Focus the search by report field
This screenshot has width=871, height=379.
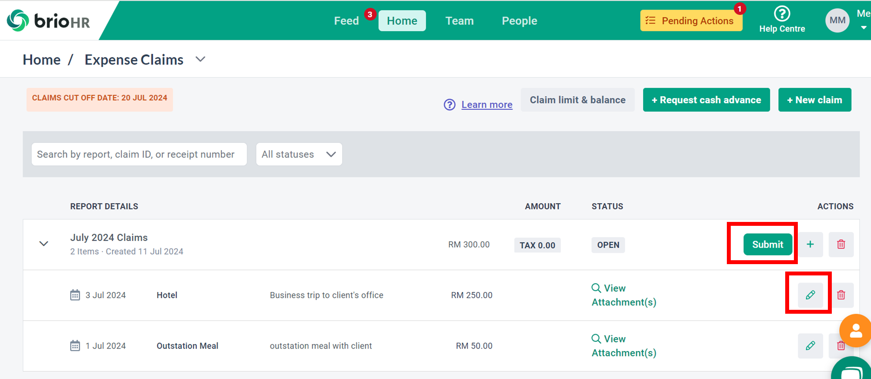pos(139,154)
